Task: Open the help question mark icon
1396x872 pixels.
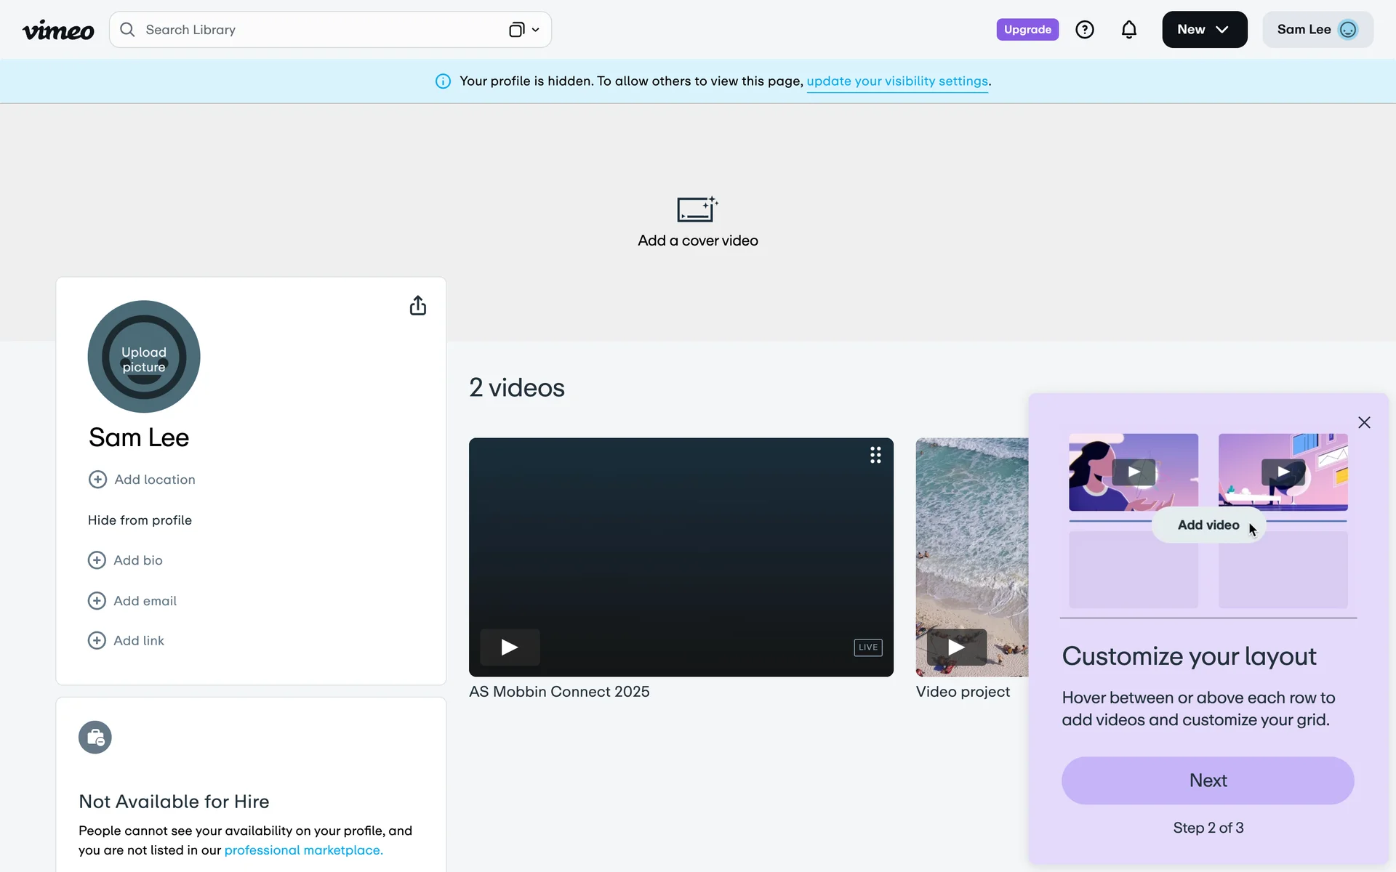Action: (x=1084, y=30)
